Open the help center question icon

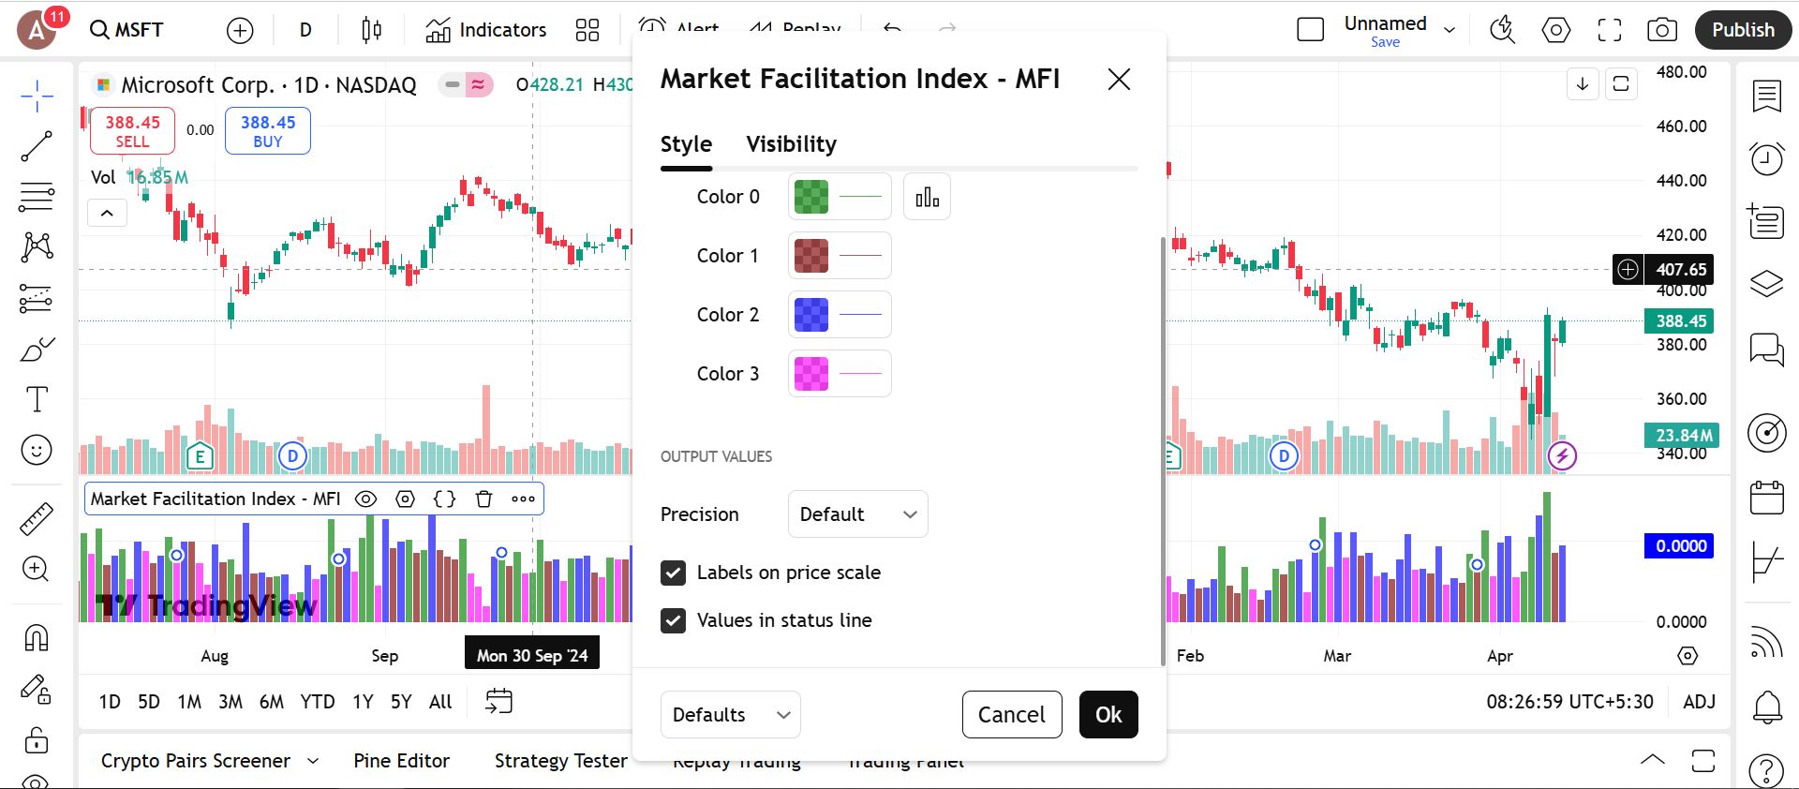(1767, 770)
